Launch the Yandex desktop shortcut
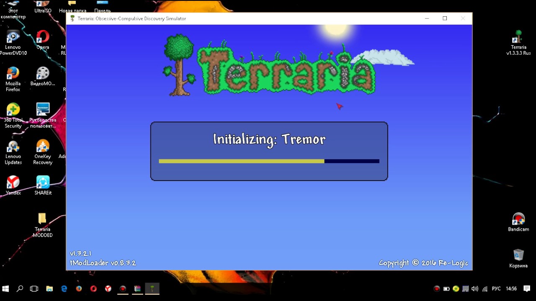 point(13,185)
